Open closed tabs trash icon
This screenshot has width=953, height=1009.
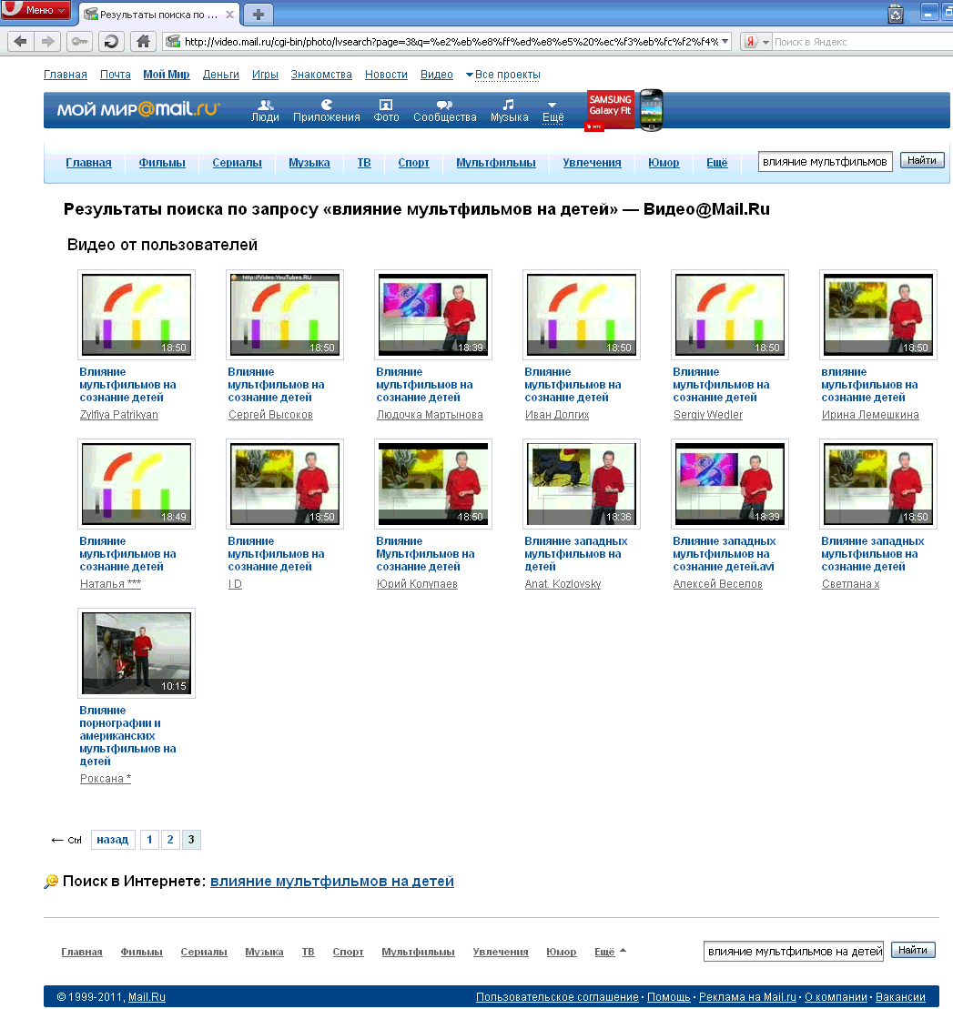896,14
